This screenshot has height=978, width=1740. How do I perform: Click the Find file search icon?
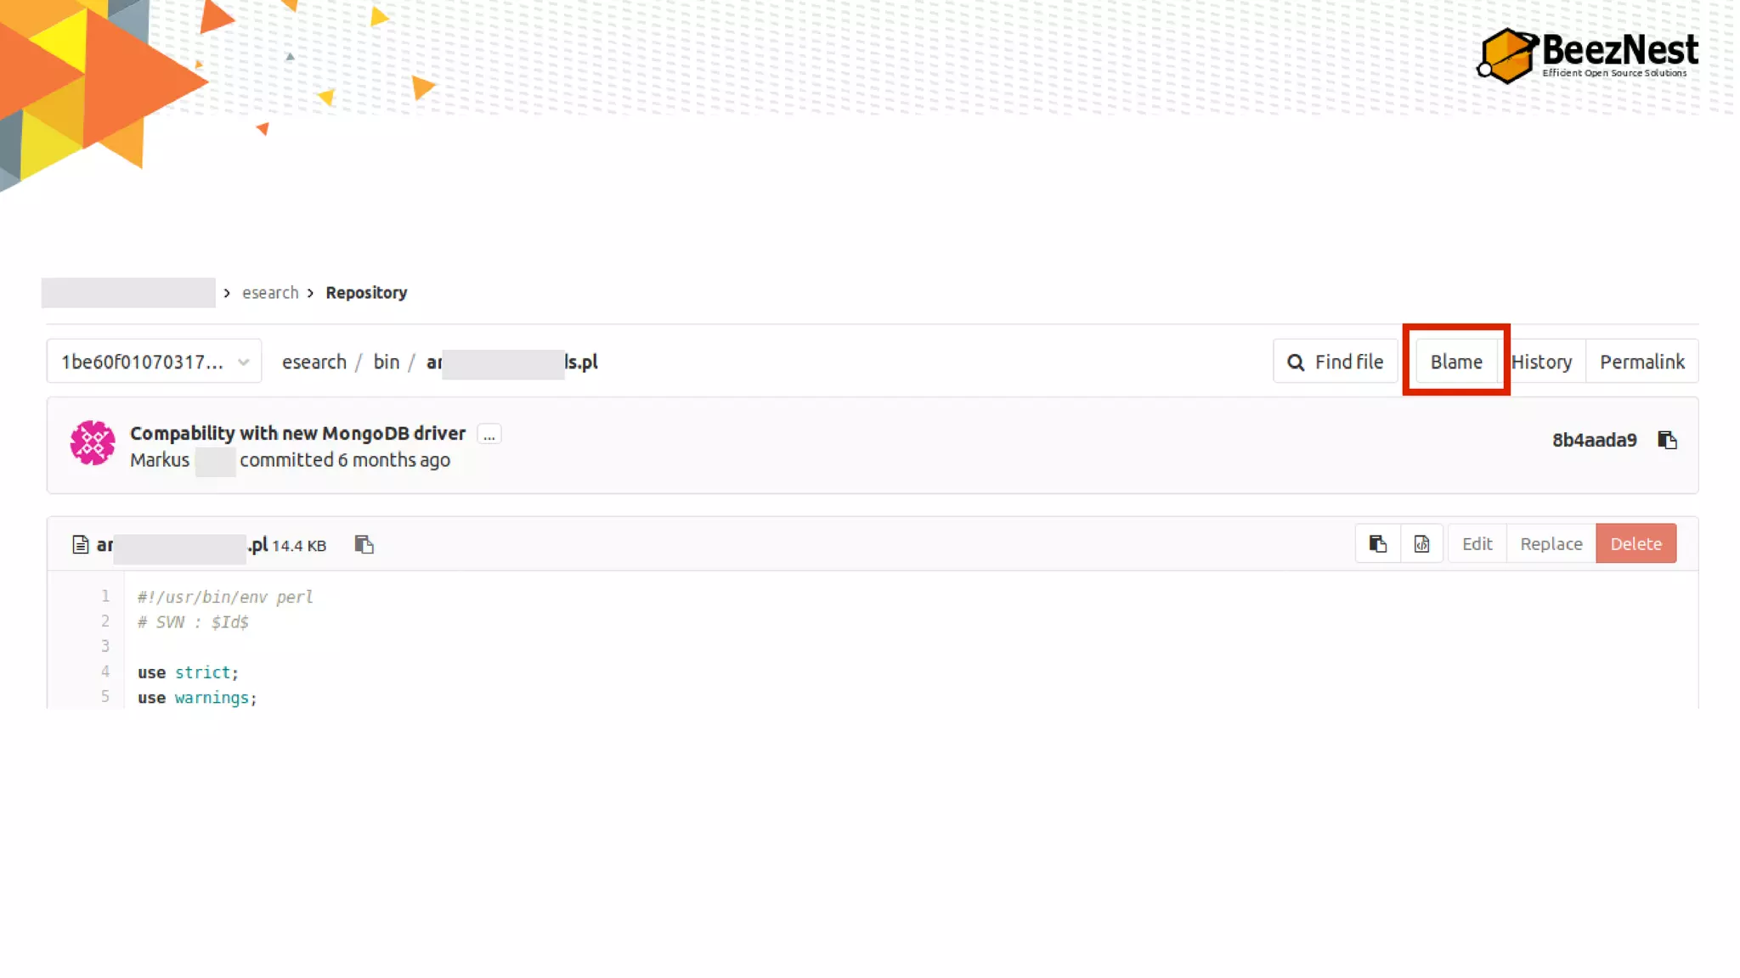1296,363
